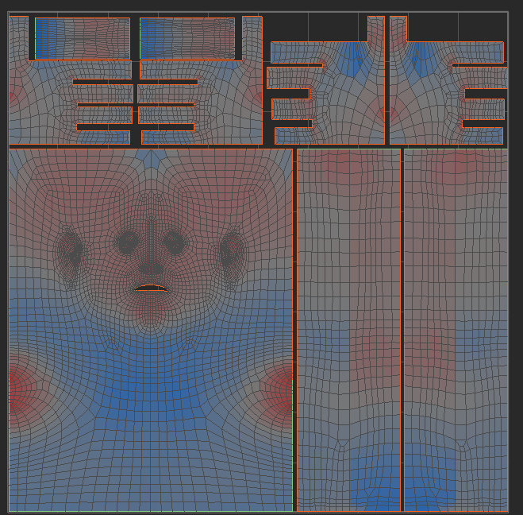Select the second small rectangular UV island in top row
The width and height of the screenshot is (523, 515).
coord(187,38)
